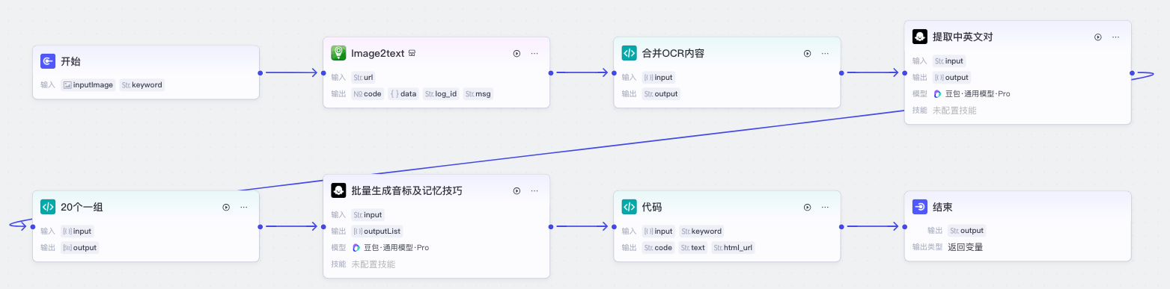Click the output port on 开始 node
Screen dimensions: 1170x289
(x=260, y=72)
